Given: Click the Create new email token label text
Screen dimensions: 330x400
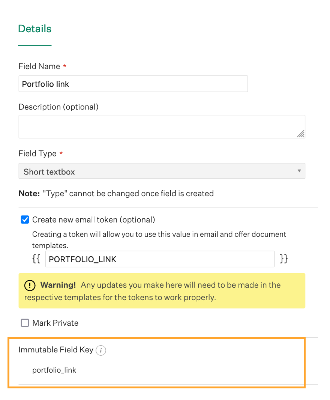Looking at the screenshot, I should (93, 220).
